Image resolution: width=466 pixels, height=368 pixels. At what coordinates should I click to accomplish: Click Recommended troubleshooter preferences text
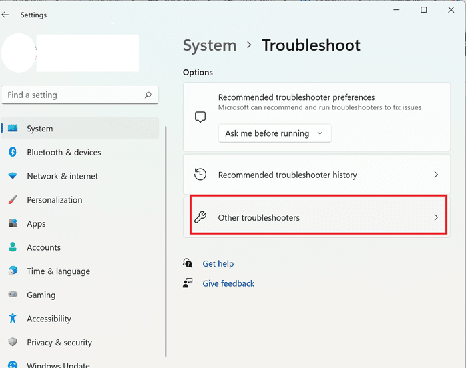(x=296, y=97)
